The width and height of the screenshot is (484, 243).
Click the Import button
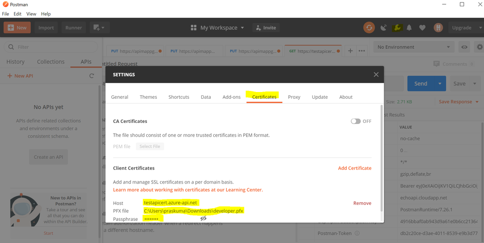coord(46,28)
